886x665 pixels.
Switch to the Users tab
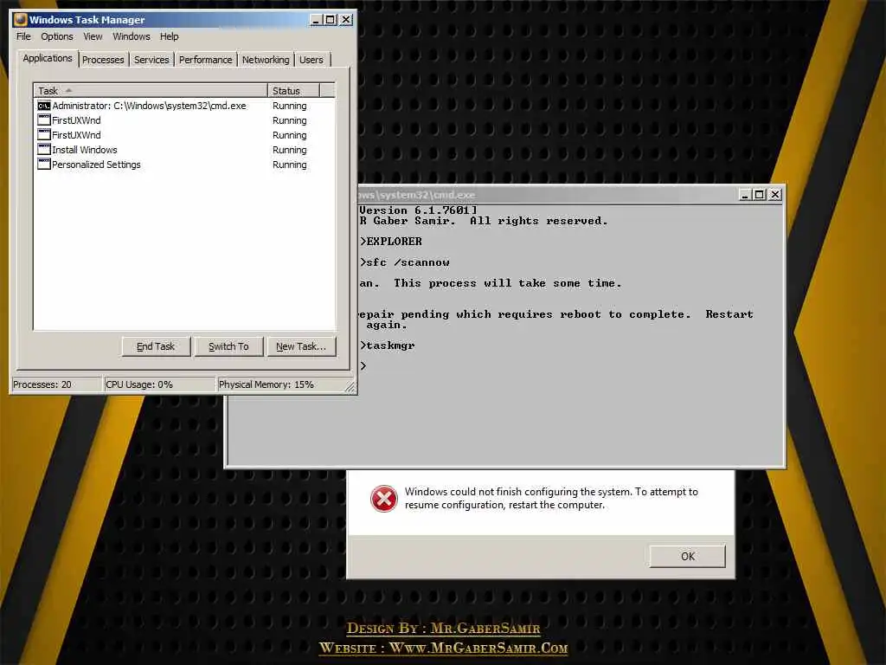(311, 60)
